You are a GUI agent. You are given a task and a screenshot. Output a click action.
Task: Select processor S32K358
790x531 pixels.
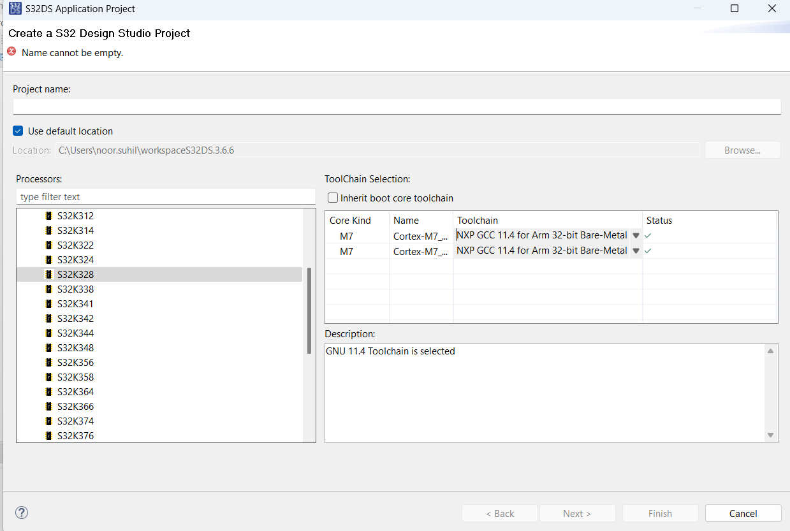click(75, 377)
